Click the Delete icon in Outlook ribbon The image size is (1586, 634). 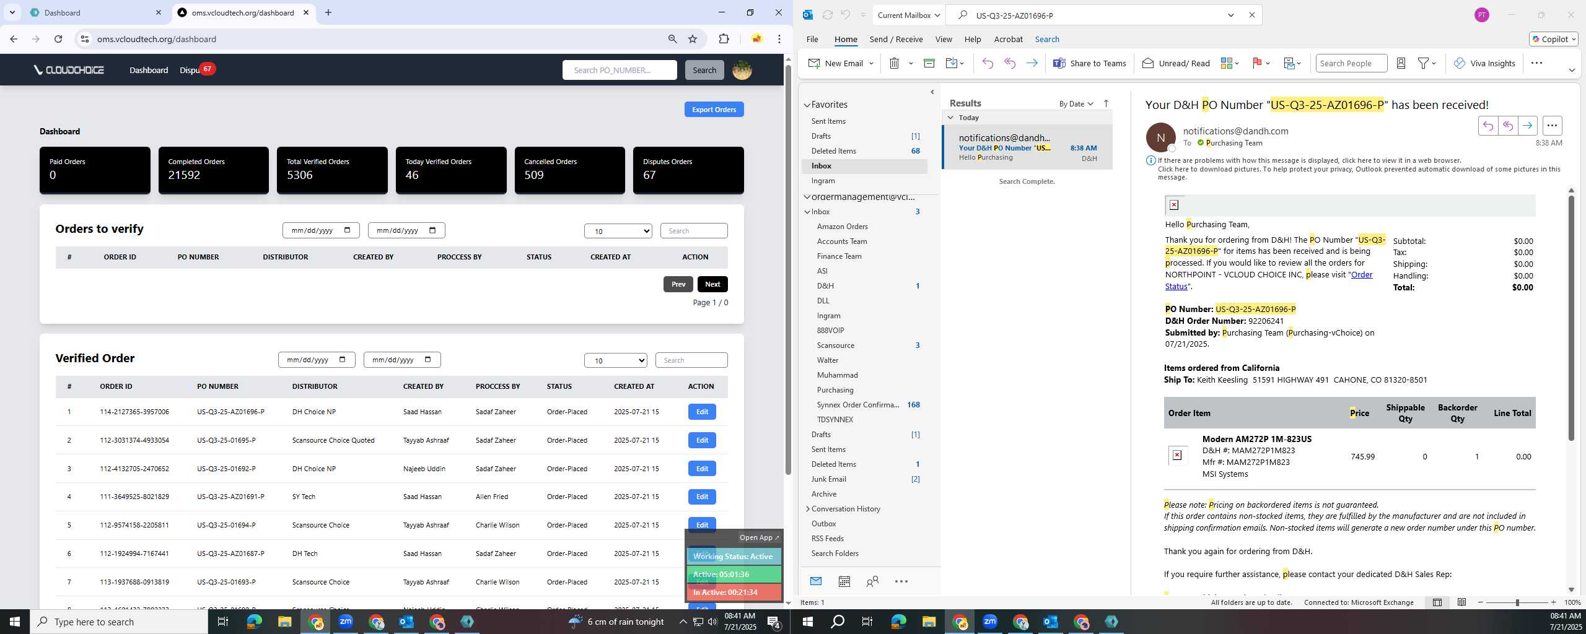pos(894,63)
